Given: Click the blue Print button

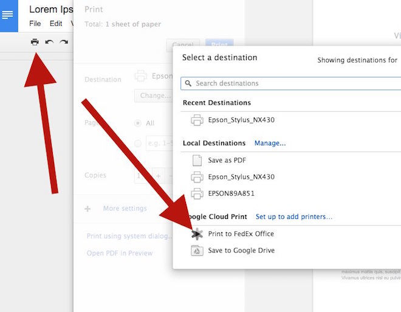Looking at the screenshot, I should click(219, 43).
